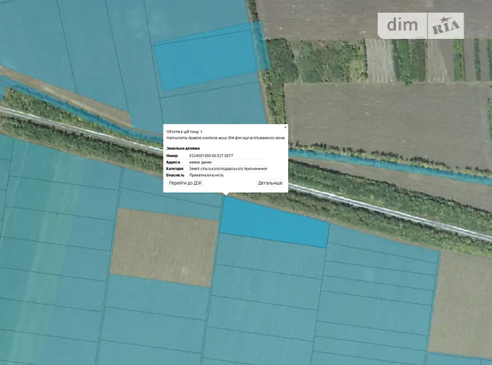Click the dark ploughed field at top right
The image size is (492, 365).
click(x=325, y=17)
